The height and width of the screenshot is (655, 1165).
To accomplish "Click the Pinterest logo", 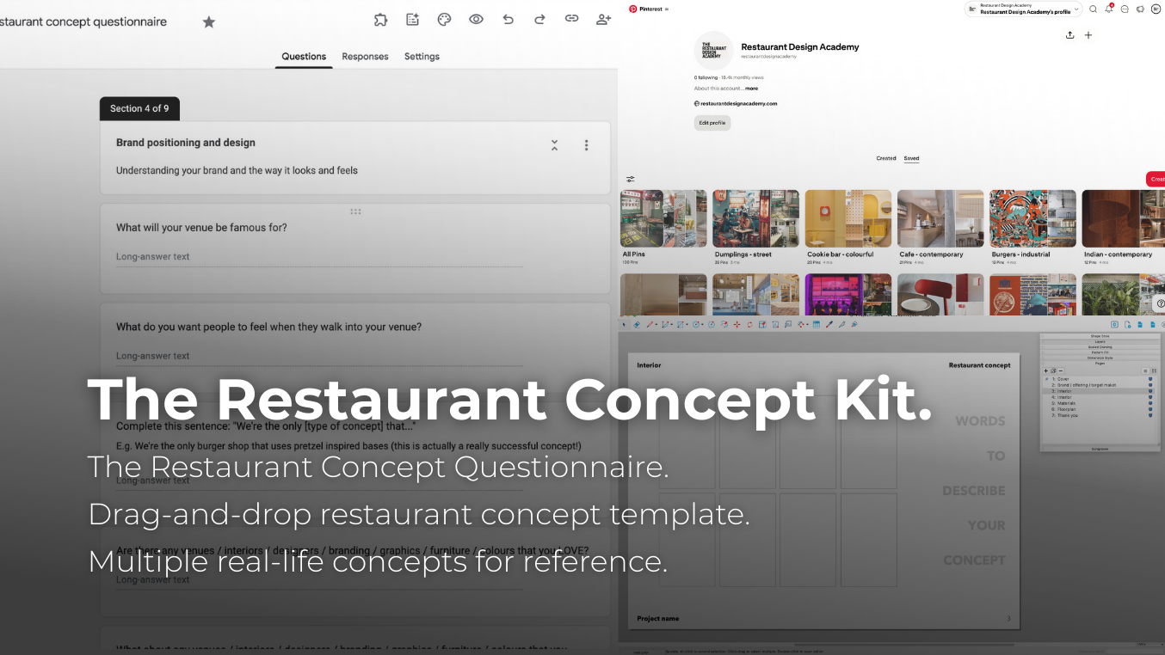I will click(633, 9).
